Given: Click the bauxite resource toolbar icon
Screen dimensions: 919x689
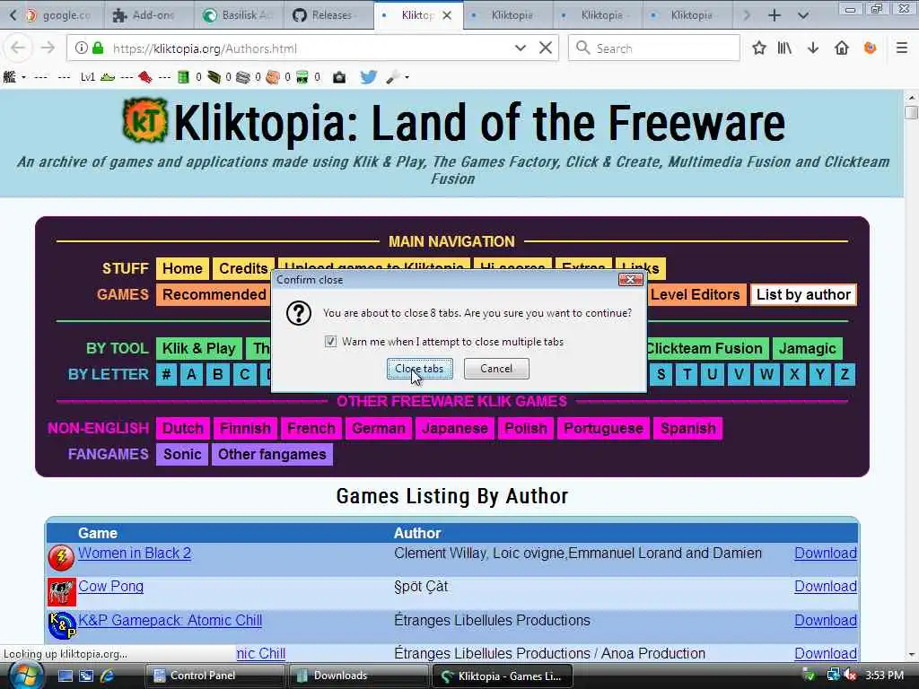Looking at the screenshot, I should pyautogui.click(x=273, y=77).
